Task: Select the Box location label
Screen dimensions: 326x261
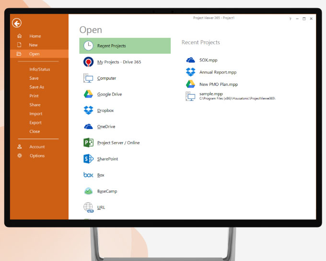Action: pos(101,175)
